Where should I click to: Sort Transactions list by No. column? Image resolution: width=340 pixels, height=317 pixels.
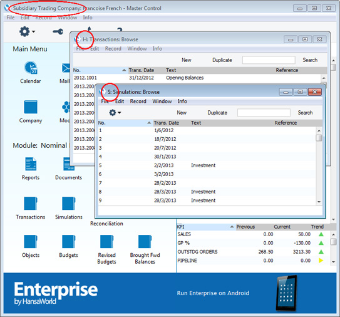point(100,70)
